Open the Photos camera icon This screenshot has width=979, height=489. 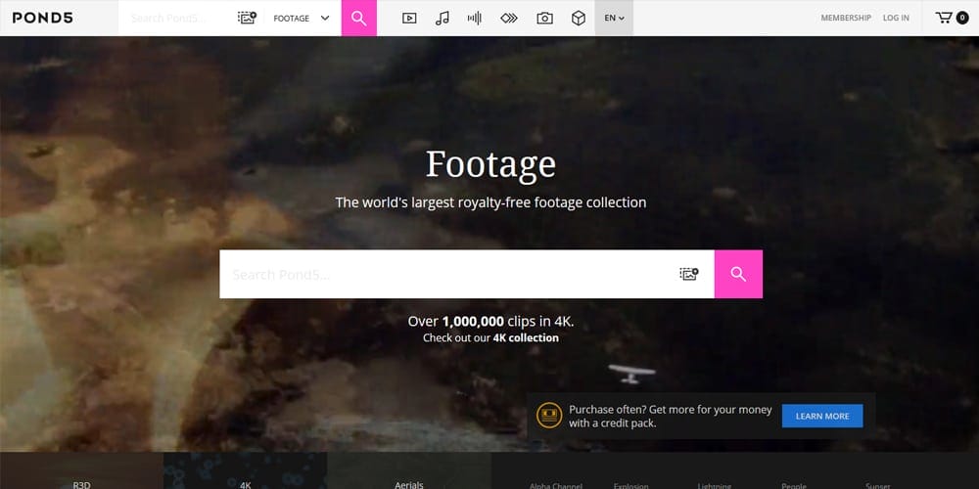pyautogui.click(x=544, y=18)
